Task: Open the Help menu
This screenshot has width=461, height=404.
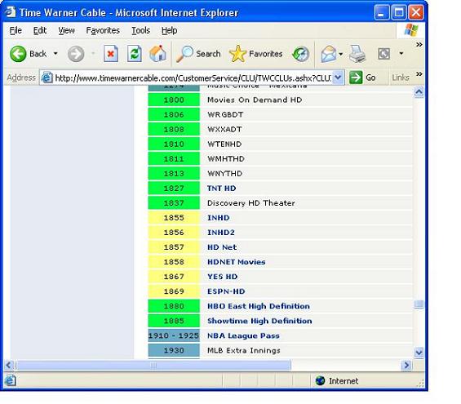Action: [x=169, y=30]
